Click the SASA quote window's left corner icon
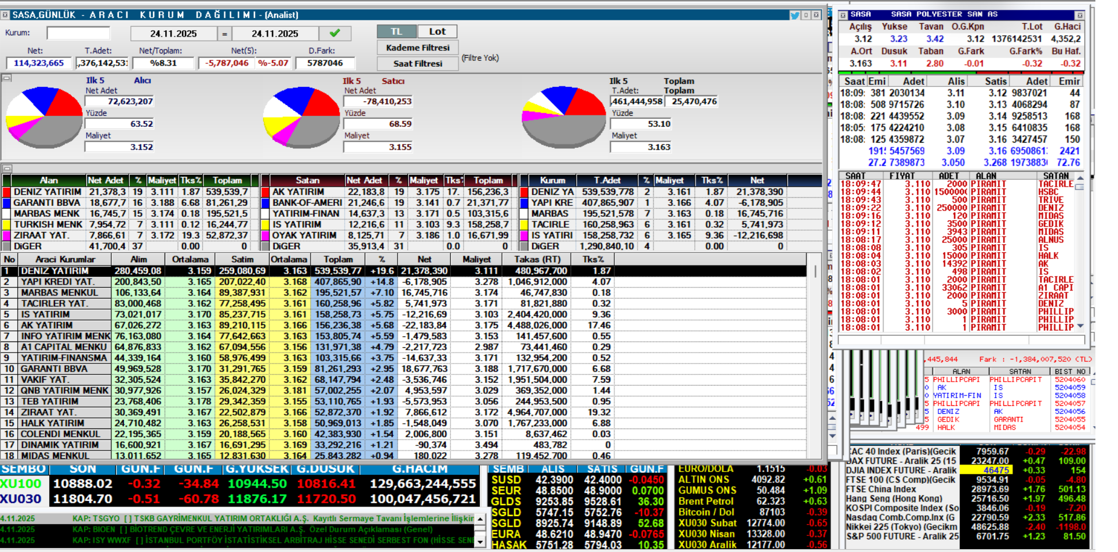1118x552 pixels. coord(843,14)
